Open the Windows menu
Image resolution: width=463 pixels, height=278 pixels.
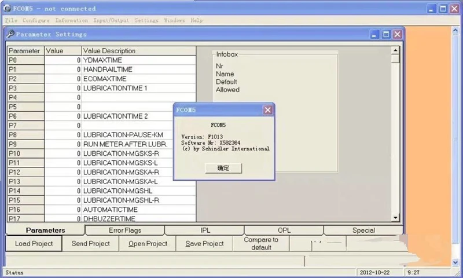tap(174, 20)
